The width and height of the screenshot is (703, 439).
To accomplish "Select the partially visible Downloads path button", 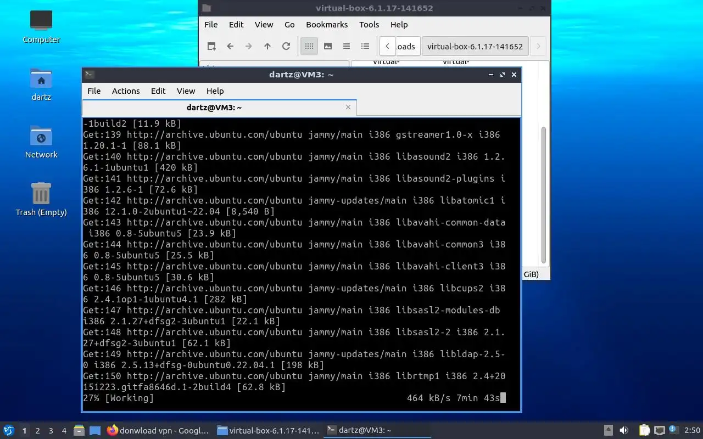I will (x=408, y=46).
